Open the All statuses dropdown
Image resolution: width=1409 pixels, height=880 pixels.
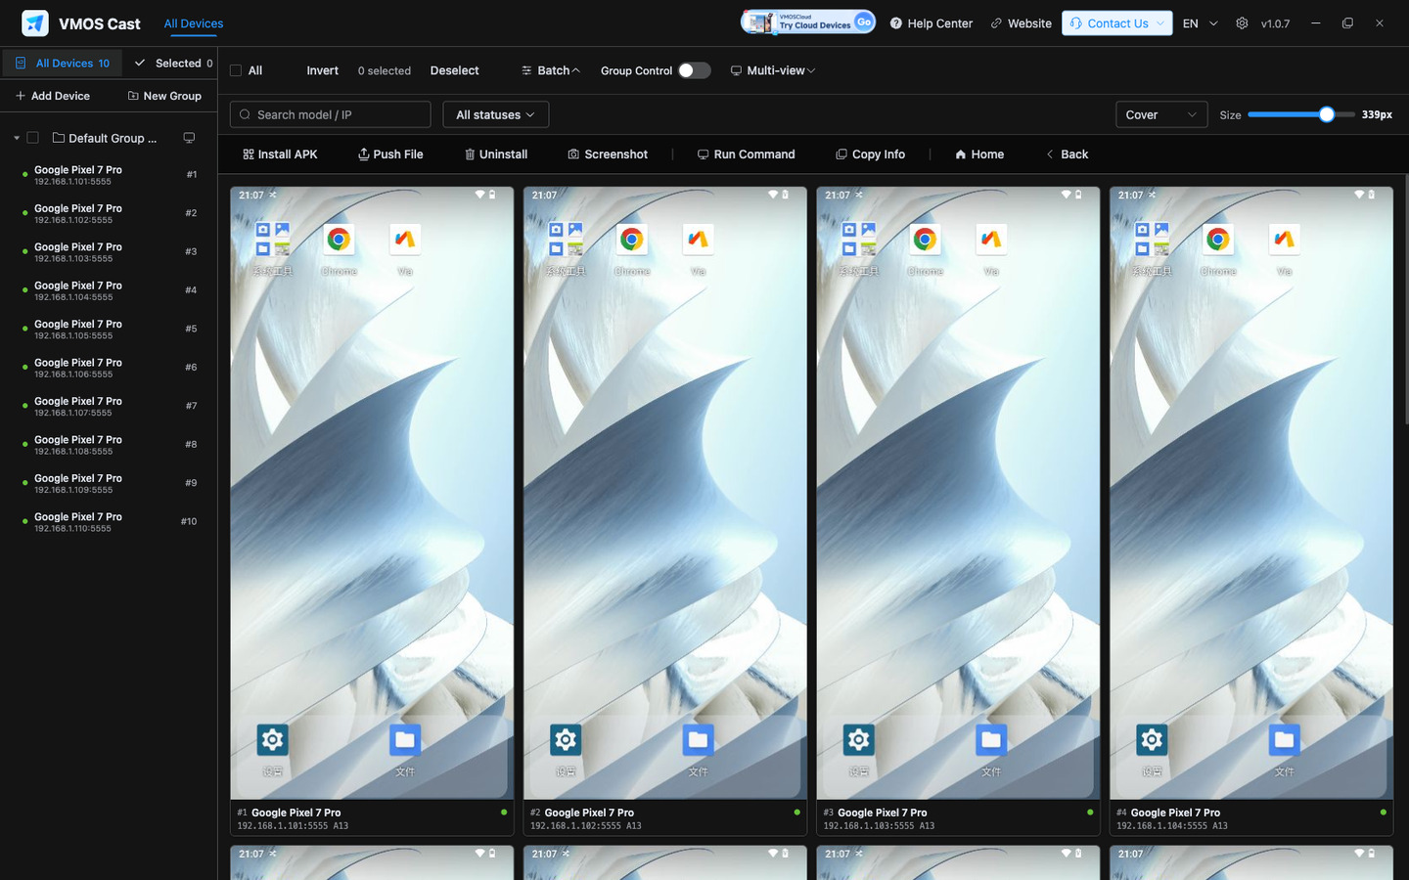(x=495, y=114)
